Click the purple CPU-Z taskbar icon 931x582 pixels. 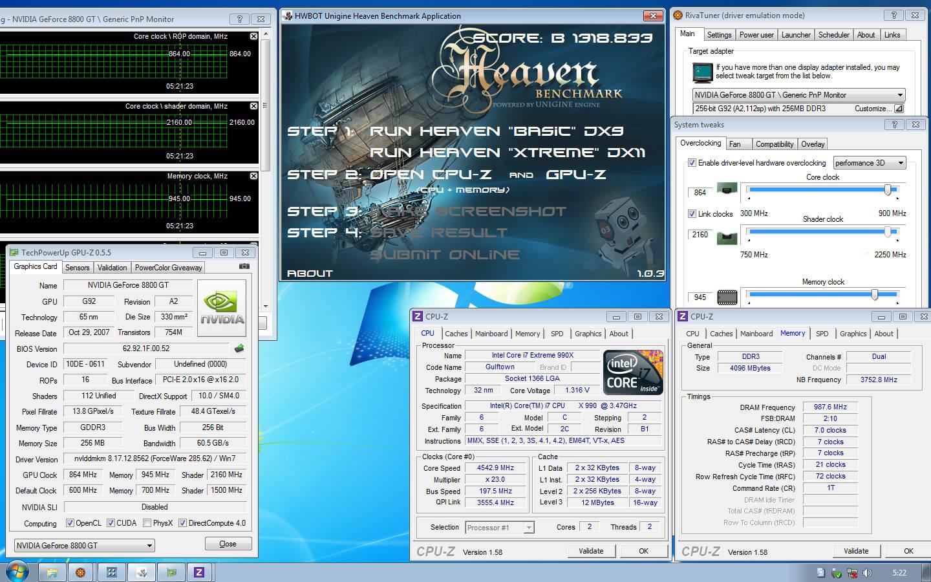[200, 572]
